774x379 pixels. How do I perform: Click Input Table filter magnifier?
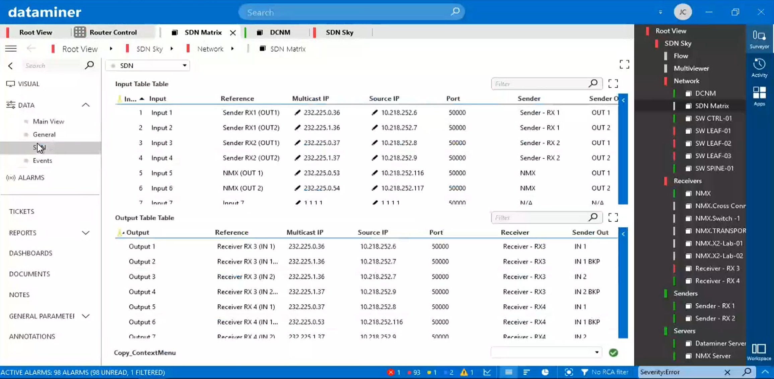[593, 84]
